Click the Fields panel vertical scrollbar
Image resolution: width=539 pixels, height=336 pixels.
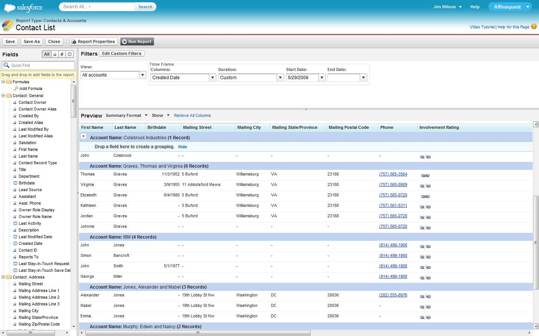tap(73, 101)
